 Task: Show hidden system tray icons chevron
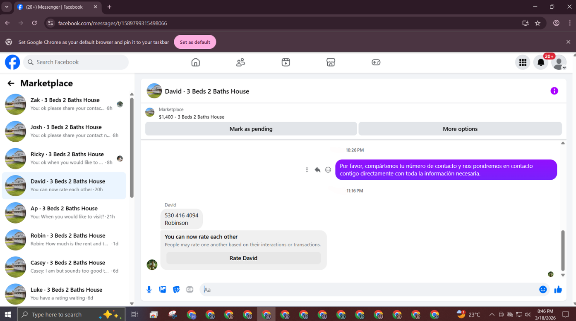[x=492, y=315]
